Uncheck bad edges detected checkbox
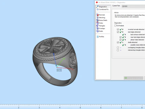This screenshot has width=145, height=109. point(118,32)
